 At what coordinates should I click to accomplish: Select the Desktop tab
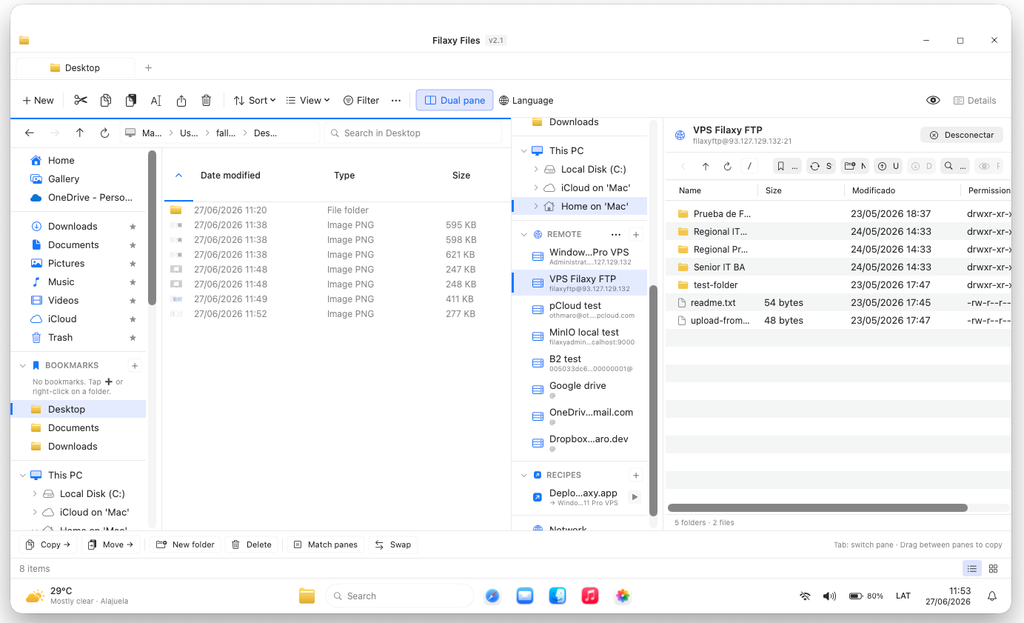point(76,67)
